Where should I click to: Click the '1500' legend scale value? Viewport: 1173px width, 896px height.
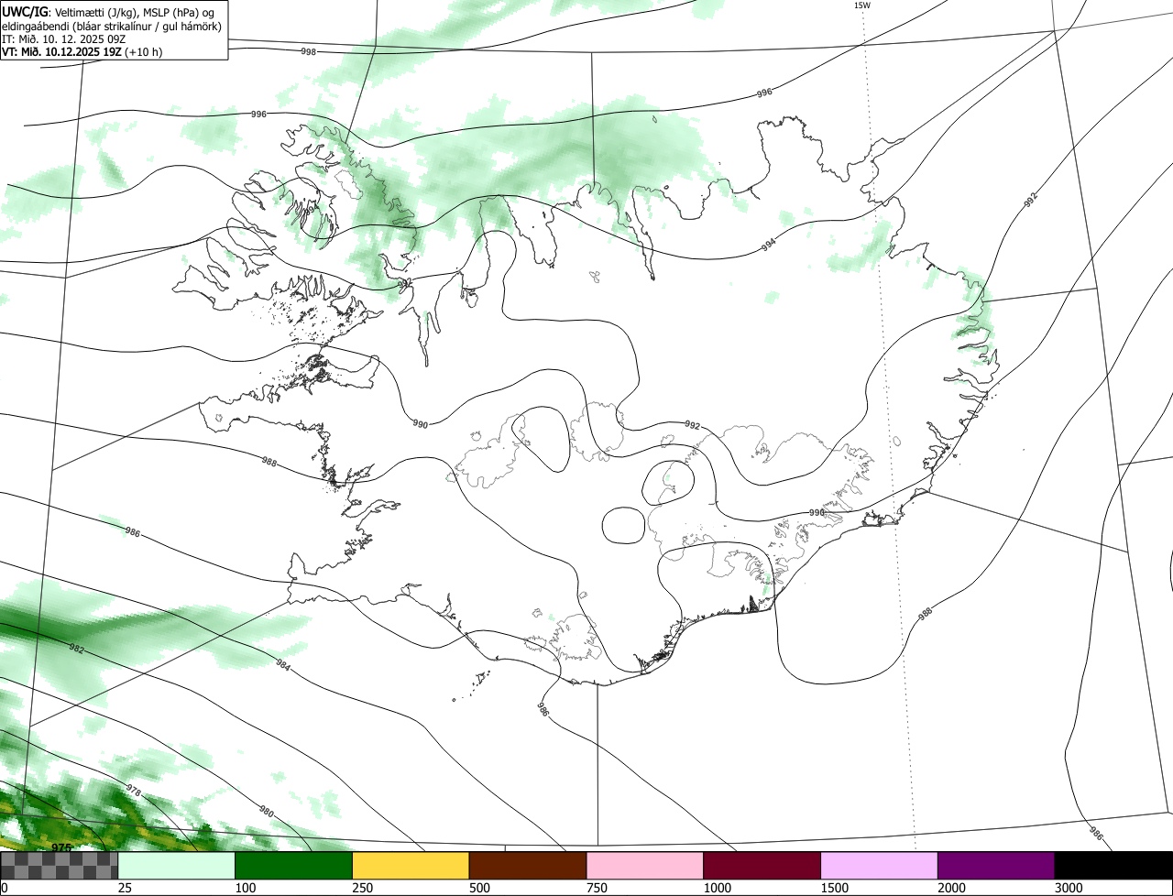(834, 888)
